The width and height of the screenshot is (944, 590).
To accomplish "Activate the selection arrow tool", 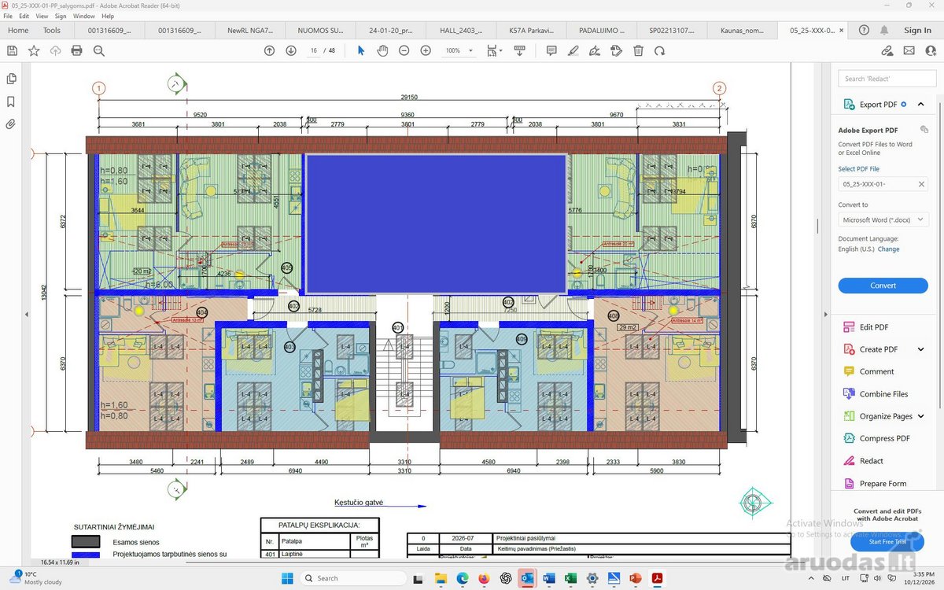I will 361,50.
